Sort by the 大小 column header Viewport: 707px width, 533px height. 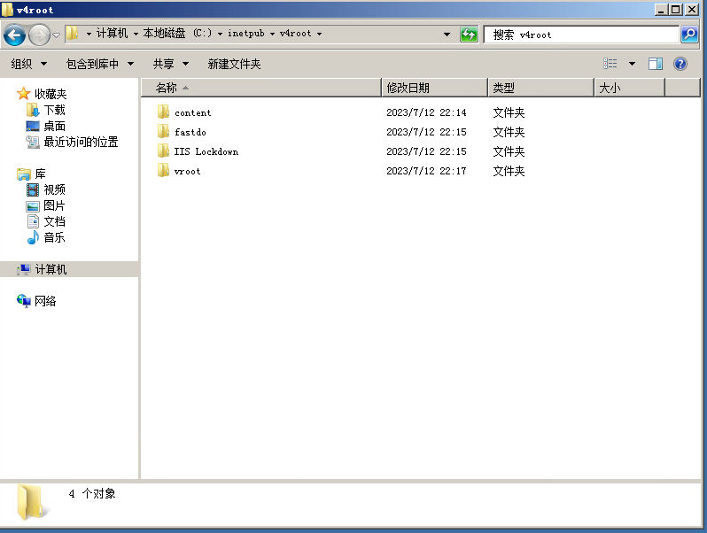(629, 88)
